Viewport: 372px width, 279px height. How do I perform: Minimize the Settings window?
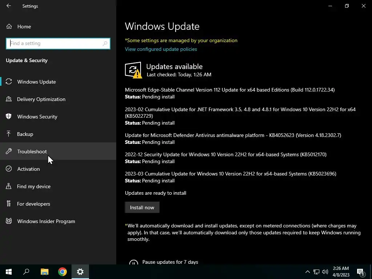[x=330, y=6]
